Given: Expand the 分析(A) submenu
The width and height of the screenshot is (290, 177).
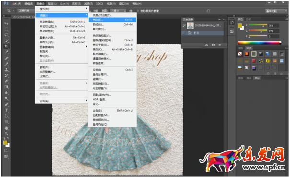Looking at the screenshot, I should tap(61, 101).
